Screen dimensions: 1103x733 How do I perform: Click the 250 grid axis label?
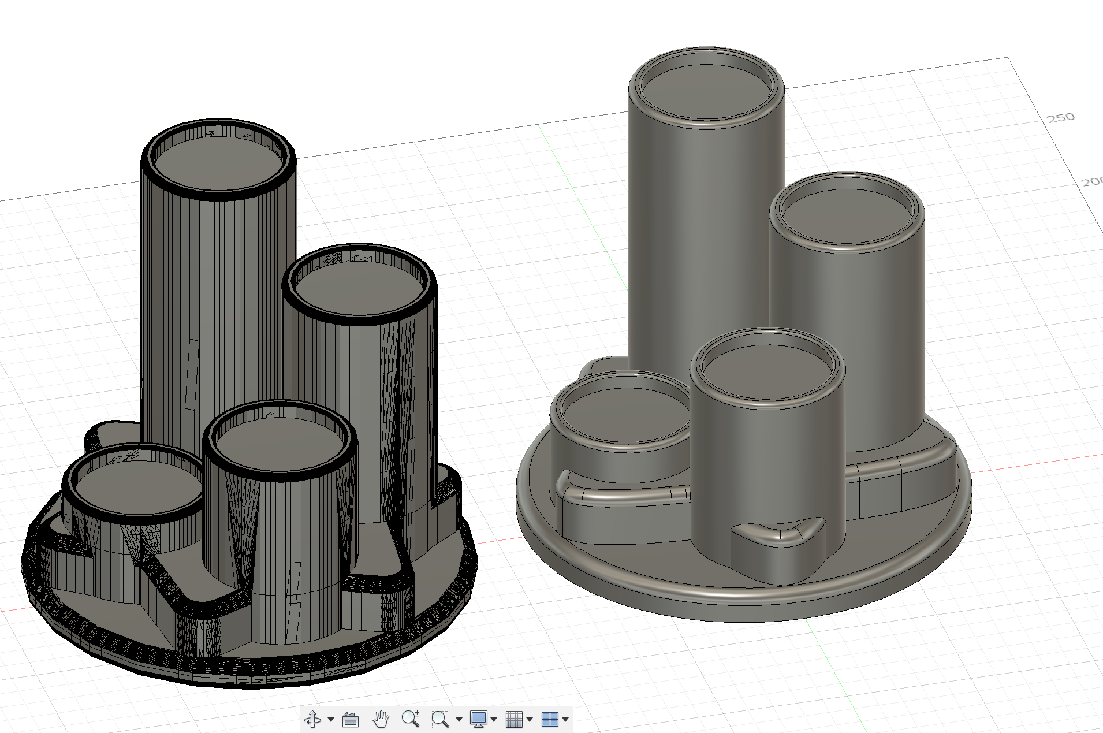point(1061,117)
